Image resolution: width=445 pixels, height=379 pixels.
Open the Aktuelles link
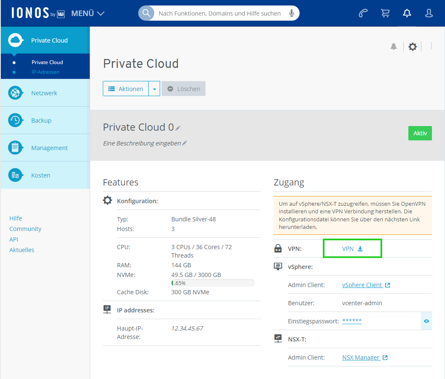pos(21,250)
